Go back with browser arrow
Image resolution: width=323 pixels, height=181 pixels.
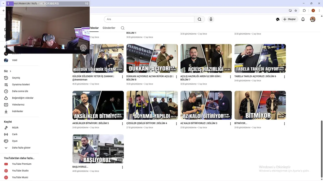point(4,11)
